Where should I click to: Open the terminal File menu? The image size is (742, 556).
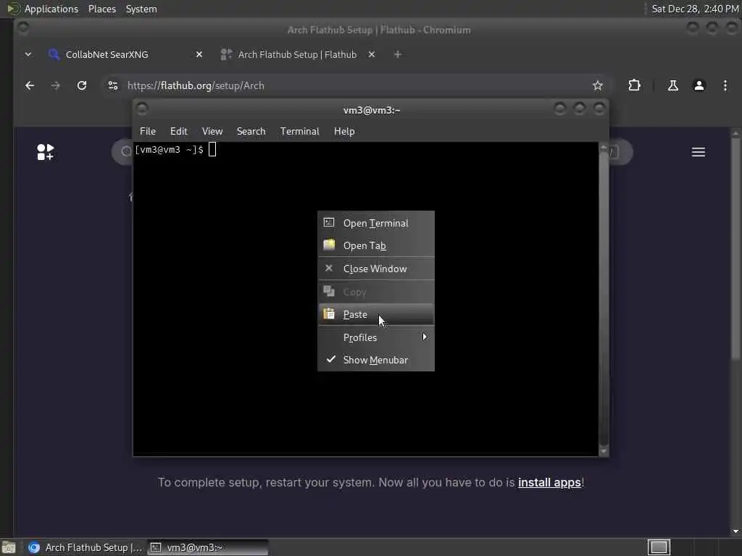click(148, 132)
